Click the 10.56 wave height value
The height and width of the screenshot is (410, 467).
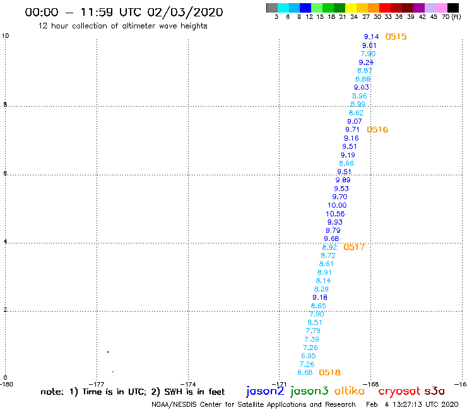(335, 214)
